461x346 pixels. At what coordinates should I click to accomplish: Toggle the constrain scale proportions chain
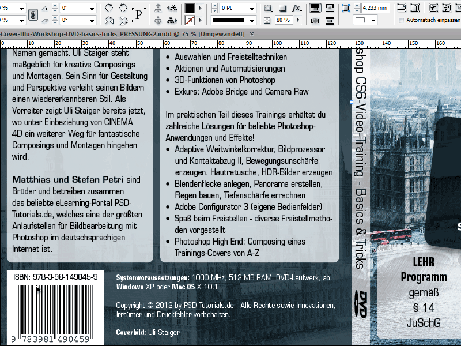point(33,14)
